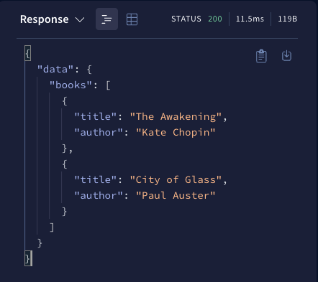
Task: Click the STATUS 200 indicator
Action: pyautogui.click(x=196, y=19)
